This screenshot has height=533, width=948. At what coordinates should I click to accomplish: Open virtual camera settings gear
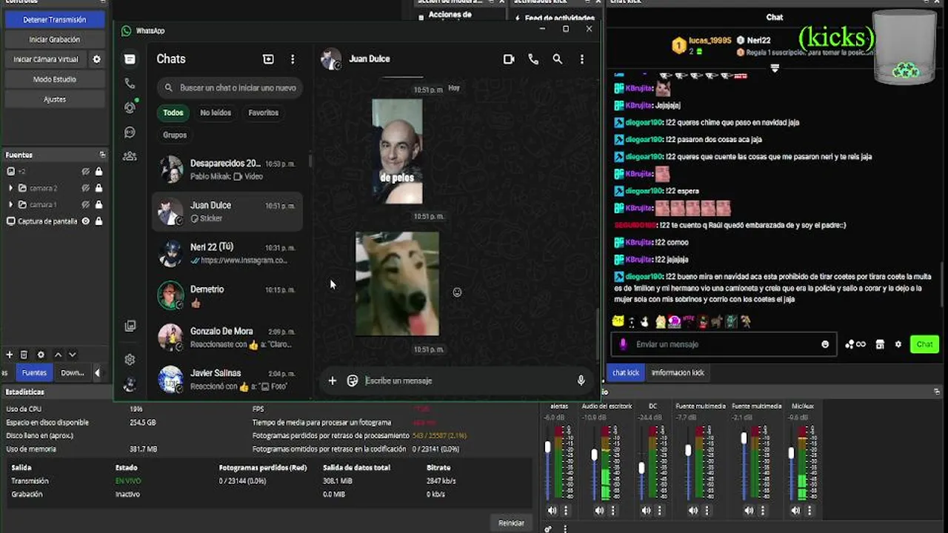96,59
